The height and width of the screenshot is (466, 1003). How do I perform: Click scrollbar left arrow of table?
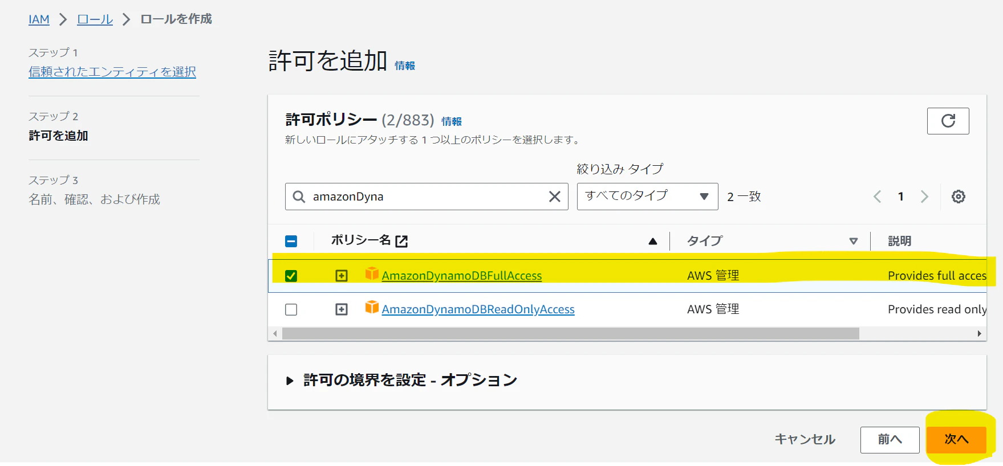(x=275, y=333)
